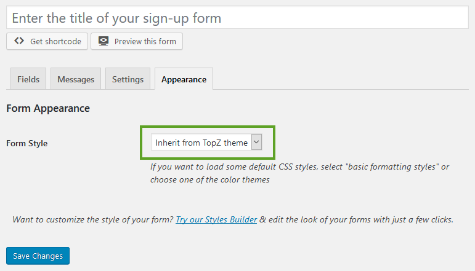Image resolution: width=475 pixels, height=271 pixels.
Task: Click the 'Want to customize' italic sentence
Action: 93,219
